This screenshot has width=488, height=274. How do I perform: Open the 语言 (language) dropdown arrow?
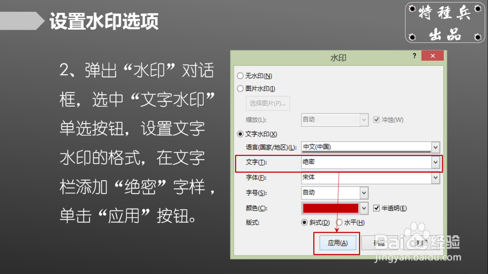tap(435, 147)
